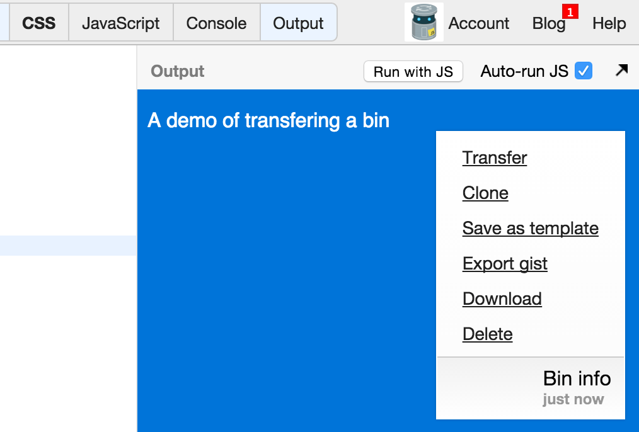Clone the current bin
The height and width of the screenshot is (432, 639).
point(485,193)
